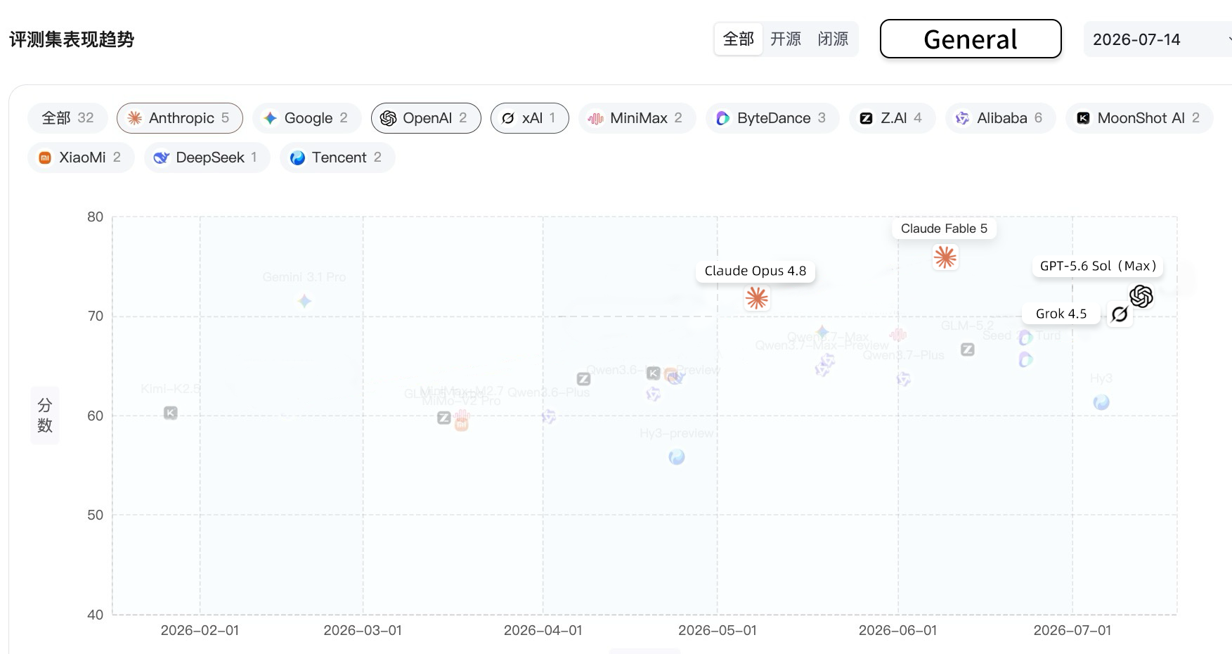Click the 2026-04-01 x-axis label
1232x654 pixels.
pos(543,630)
